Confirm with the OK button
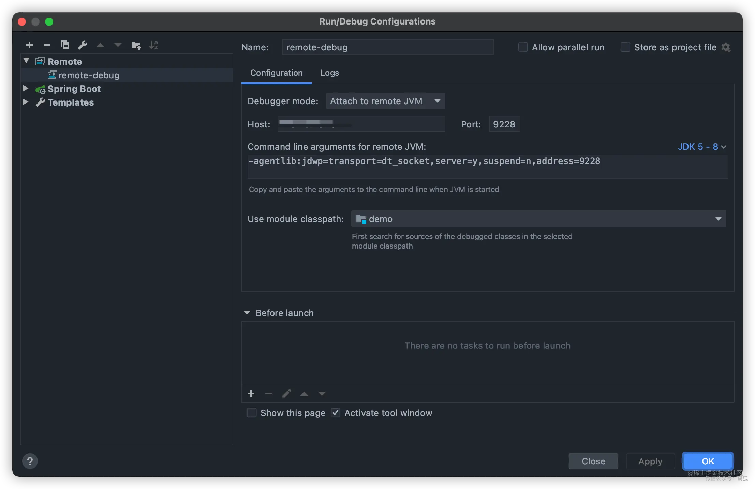The height and width of the screenshot is (489, 755). tap(708, 461)
